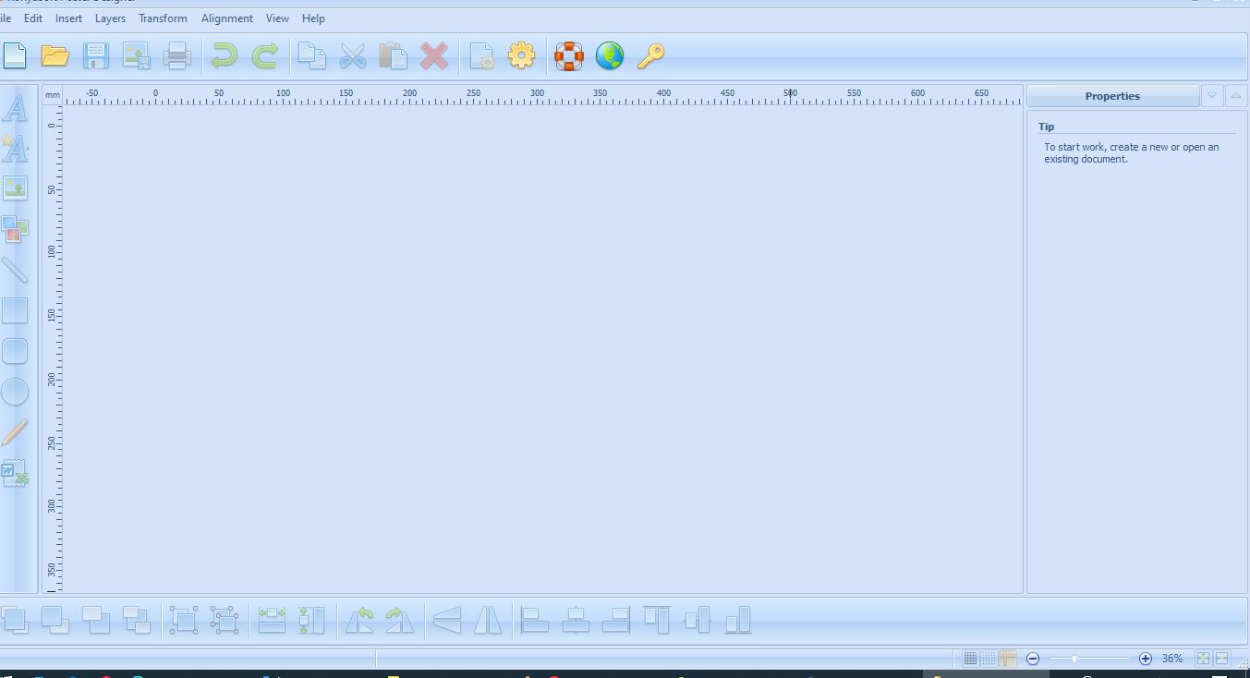The width and height of the screenshot is (1250, 678).
Task: Select the Text tool in the left toolbar
Action: pos(15,107)
